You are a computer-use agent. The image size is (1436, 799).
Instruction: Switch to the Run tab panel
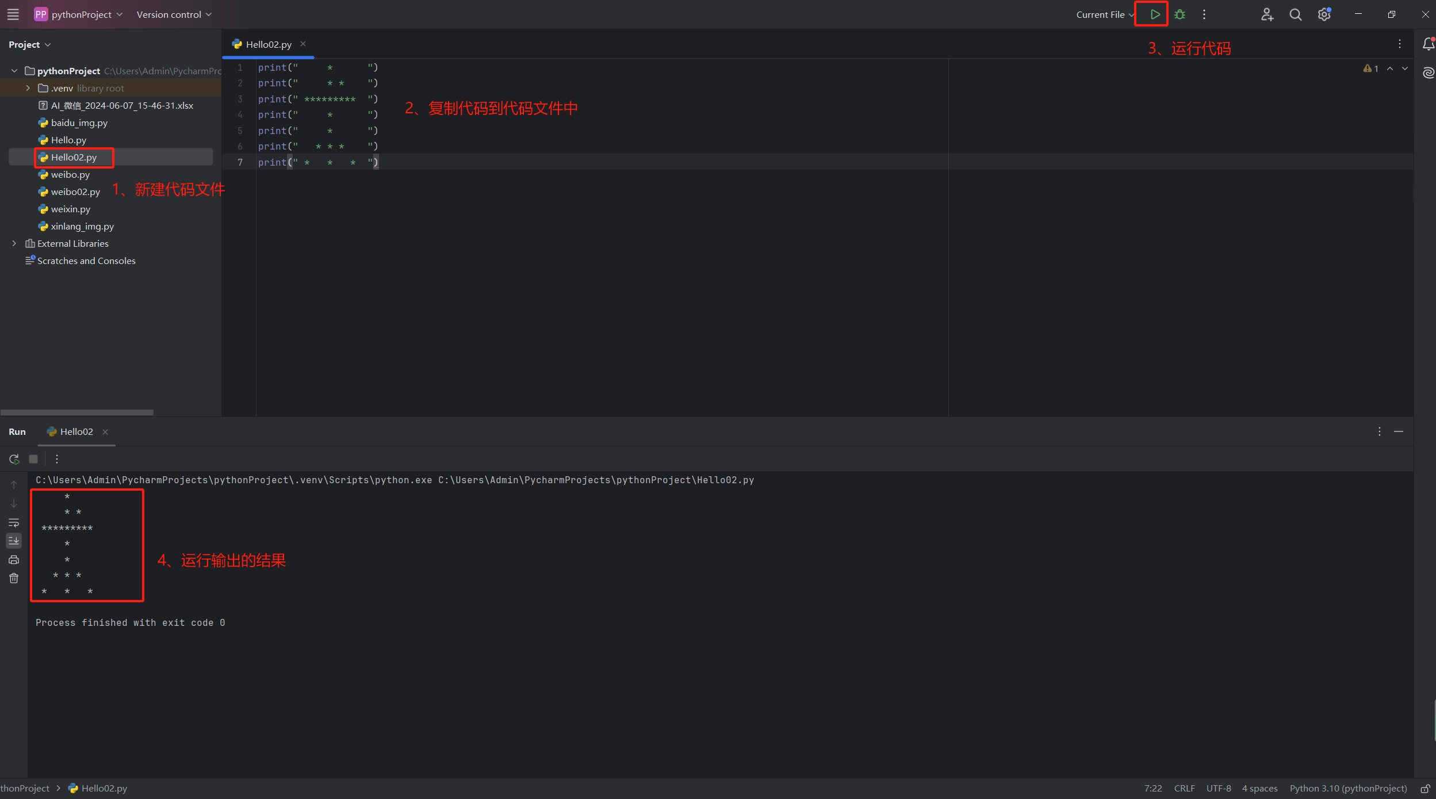click(17, 431)
